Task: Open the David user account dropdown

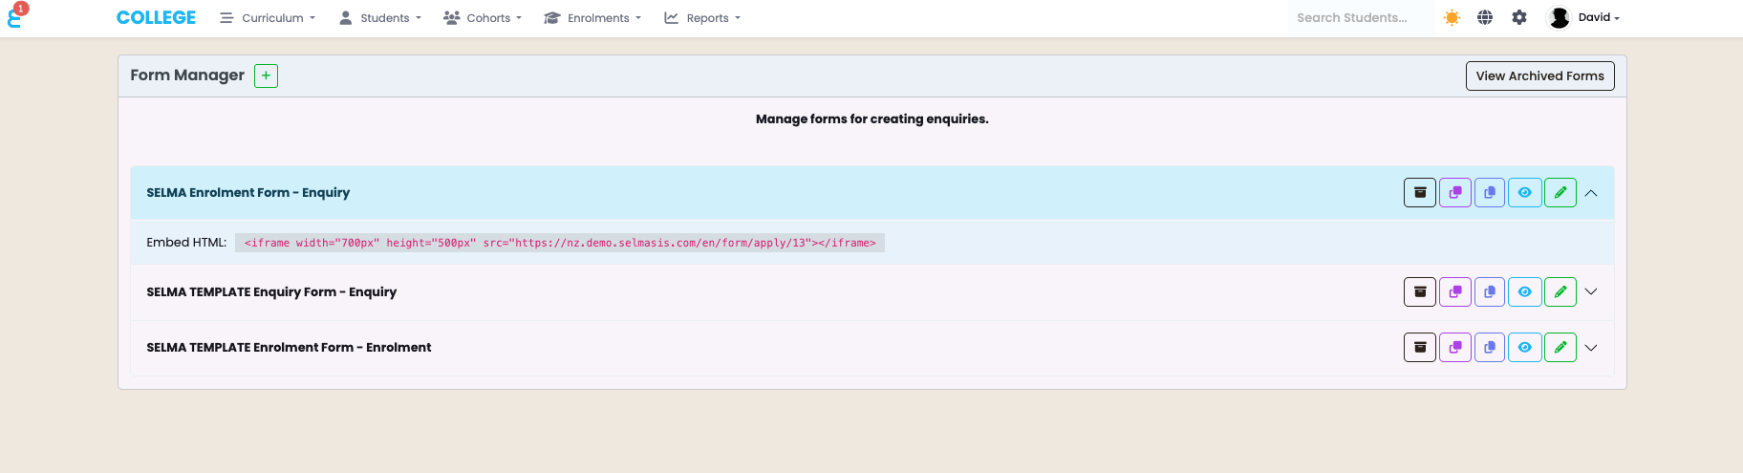Action: tap(1584, 17)
